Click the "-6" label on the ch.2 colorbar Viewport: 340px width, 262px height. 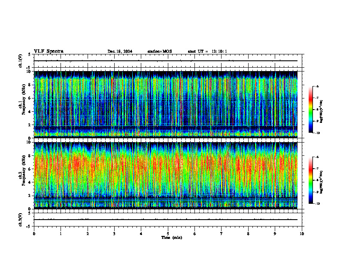click(317, 157)
